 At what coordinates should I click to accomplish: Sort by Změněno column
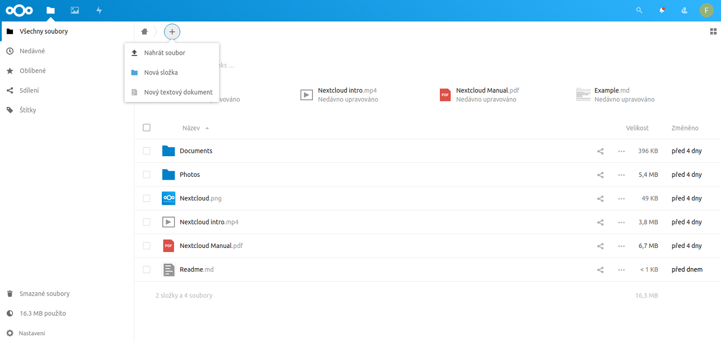coord(685,128)
